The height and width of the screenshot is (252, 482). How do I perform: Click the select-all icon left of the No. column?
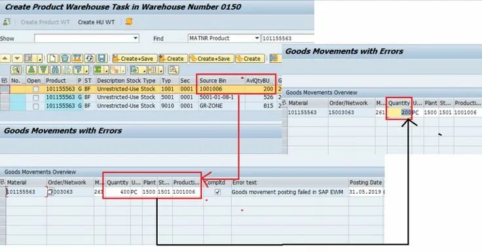5,81
